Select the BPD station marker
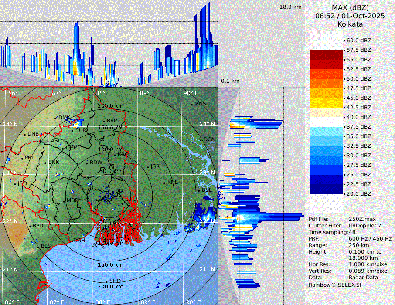The height and width of the screenshot is (305, 395). [x=30, y=227]
